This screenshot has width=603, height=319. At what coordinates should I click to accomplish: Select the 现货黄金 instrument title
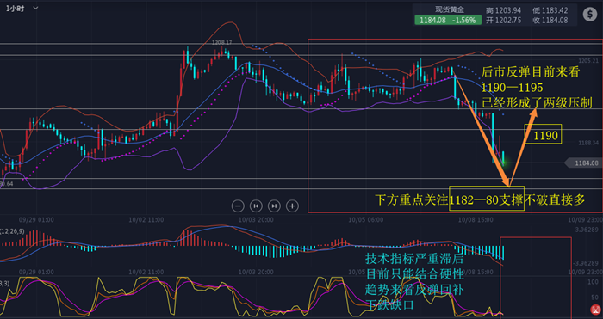pyautogui.click(x=448, y=10)
